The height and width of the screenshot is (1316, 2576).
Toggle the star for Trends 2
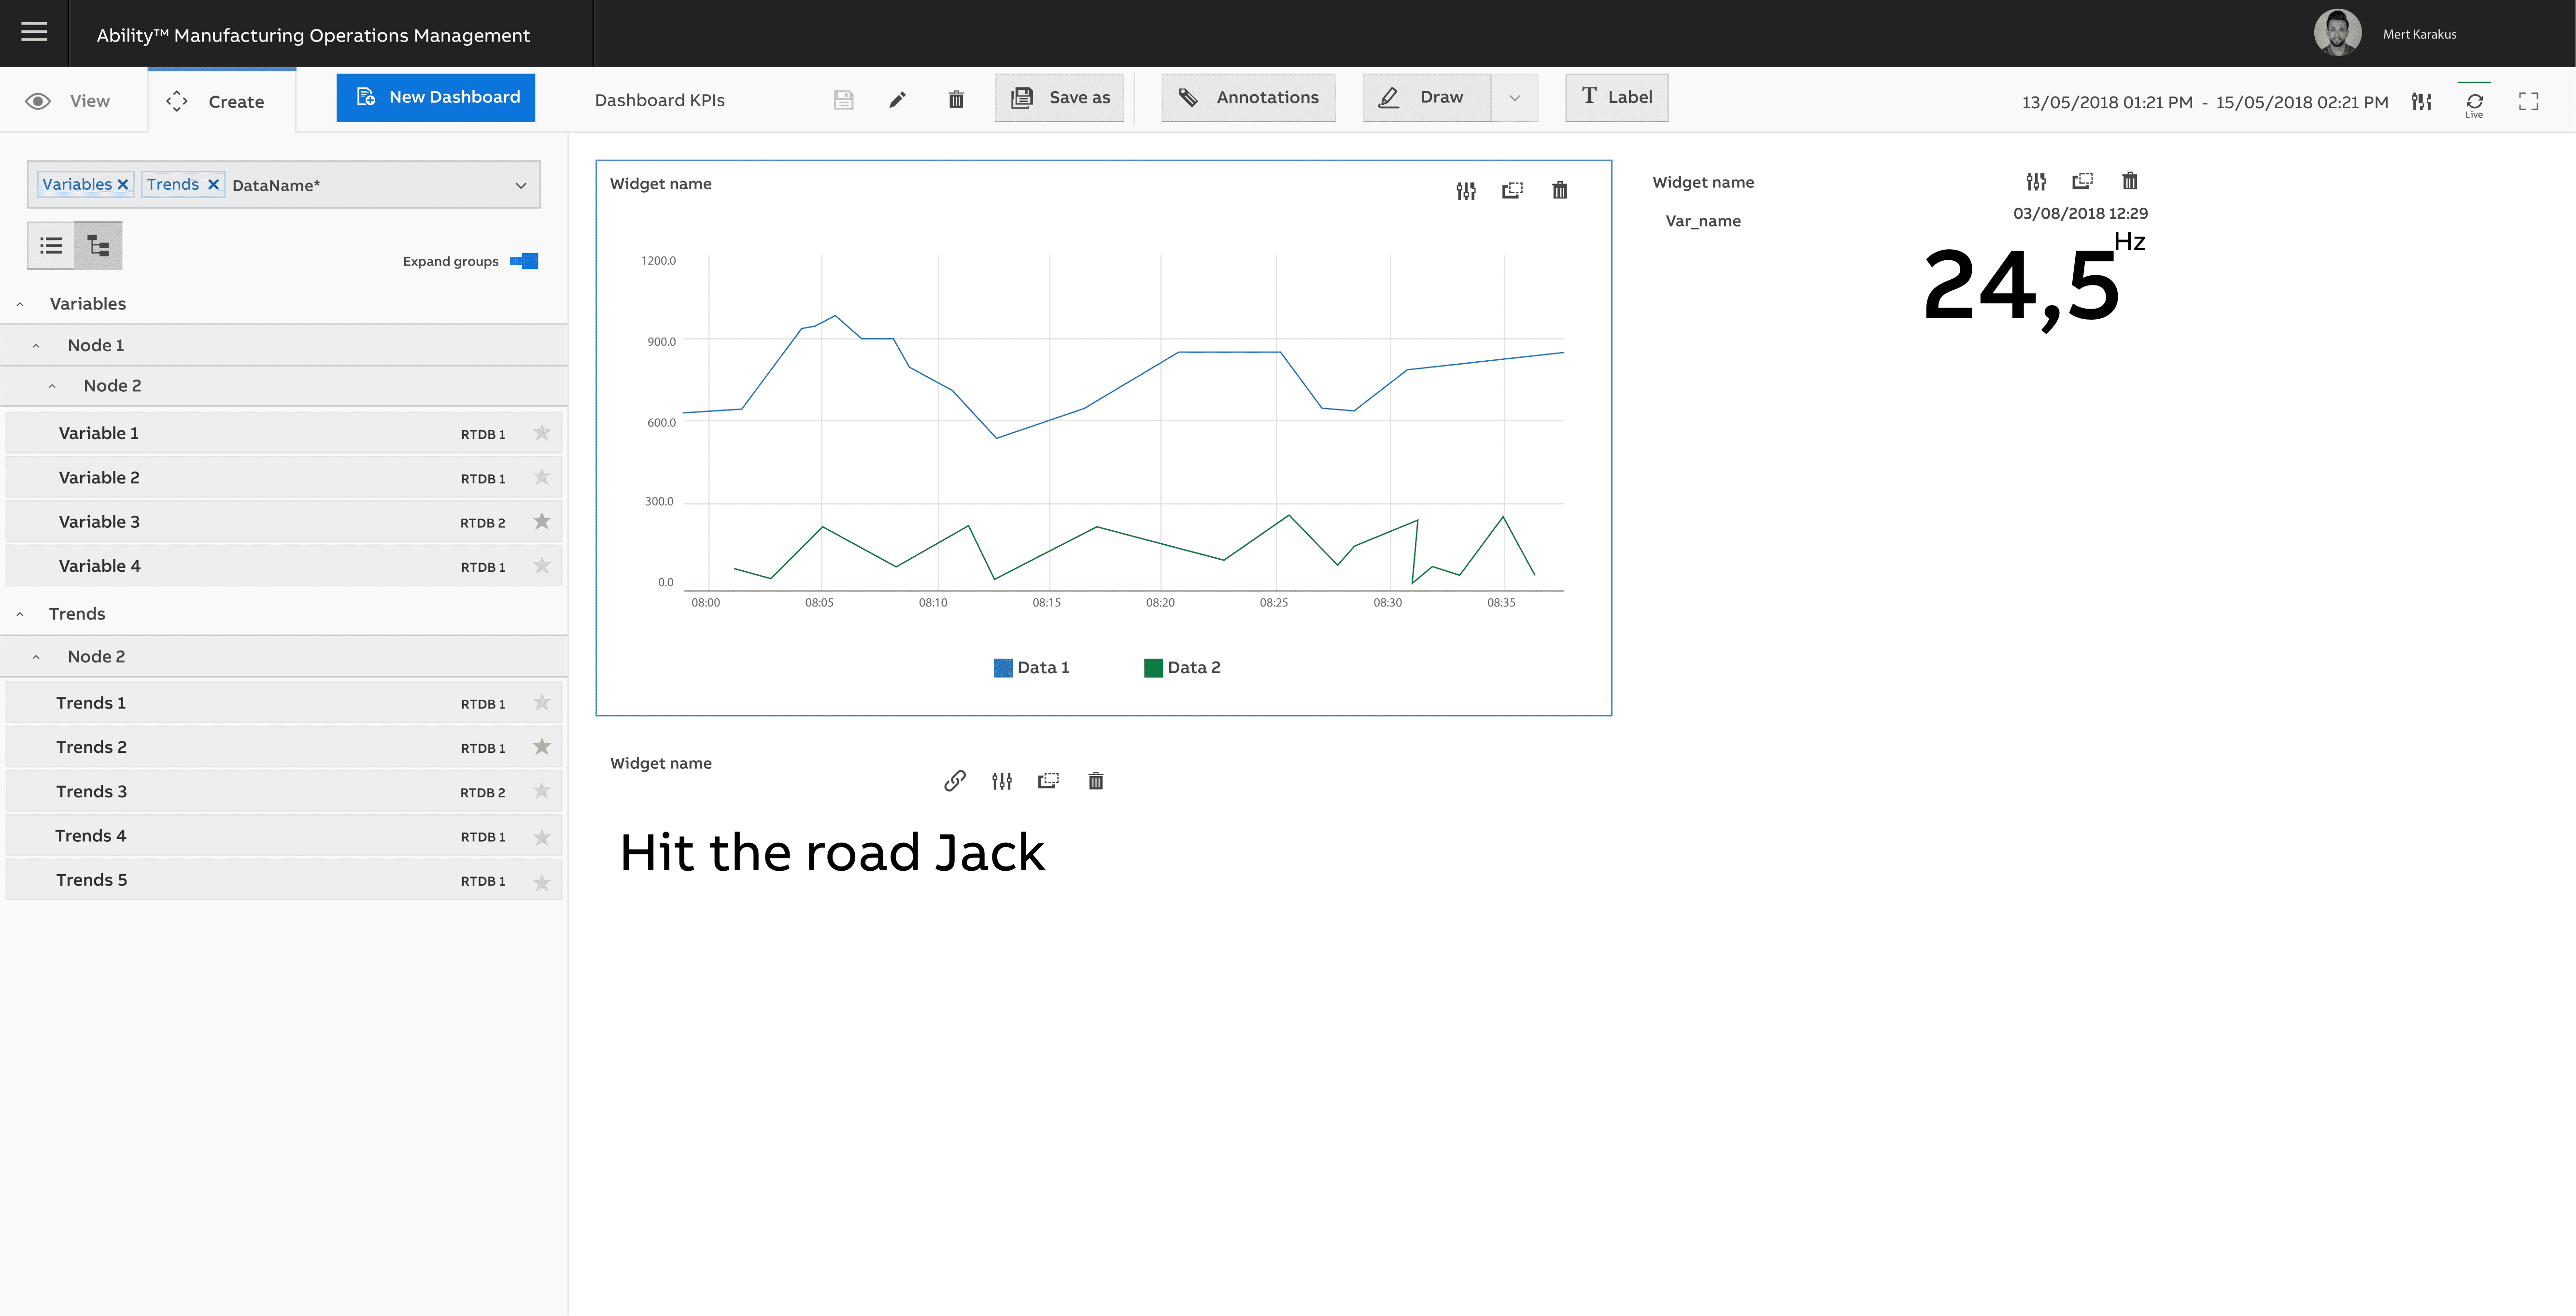tap(542, 747)
